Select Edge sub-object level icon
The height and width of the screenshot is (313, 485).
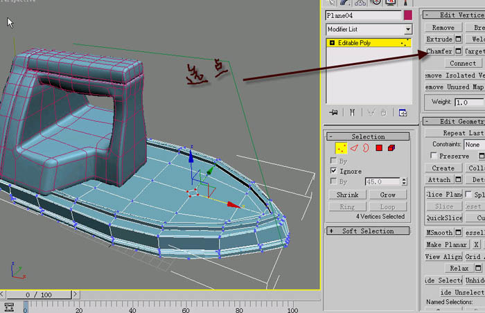[x=354, y=148]
